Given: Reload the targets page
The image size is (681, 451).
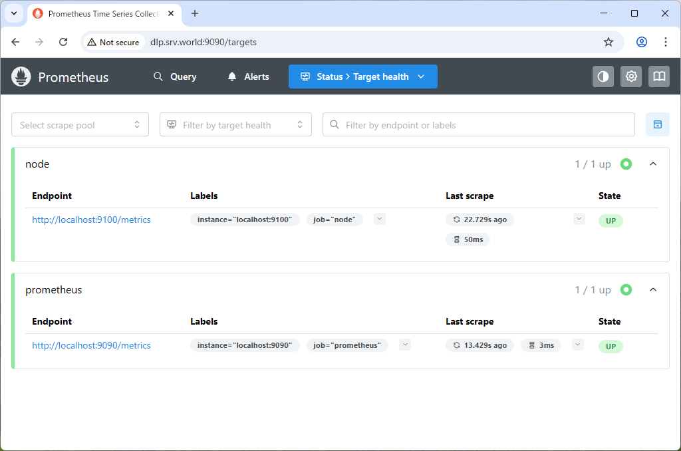Looking at the screenshot, I should (63, 42).
